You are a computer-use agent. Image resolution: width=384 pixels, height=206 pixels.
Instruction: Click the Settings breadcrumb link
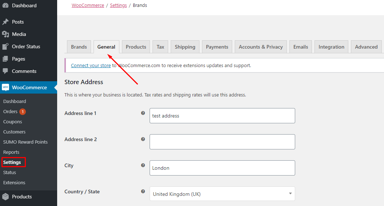click(118, 5)
